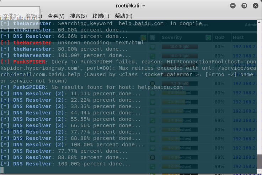Screen dimensions: 262x175
Task: Open the 文件(F) menu in the terminal
Action: [x=11, y=16]
